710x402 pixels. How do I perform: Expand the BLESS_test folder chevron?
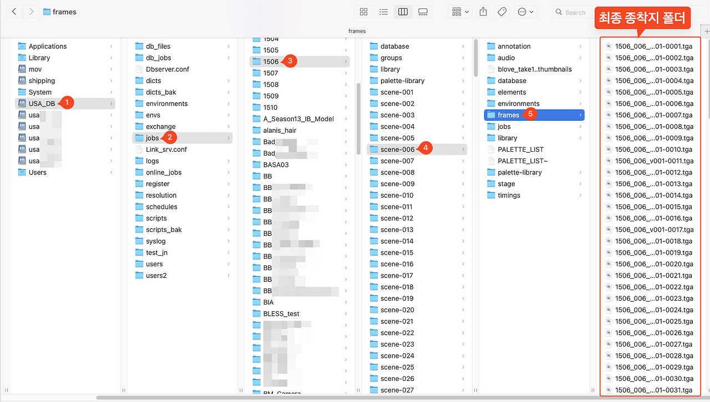click(x=346, y=314)
